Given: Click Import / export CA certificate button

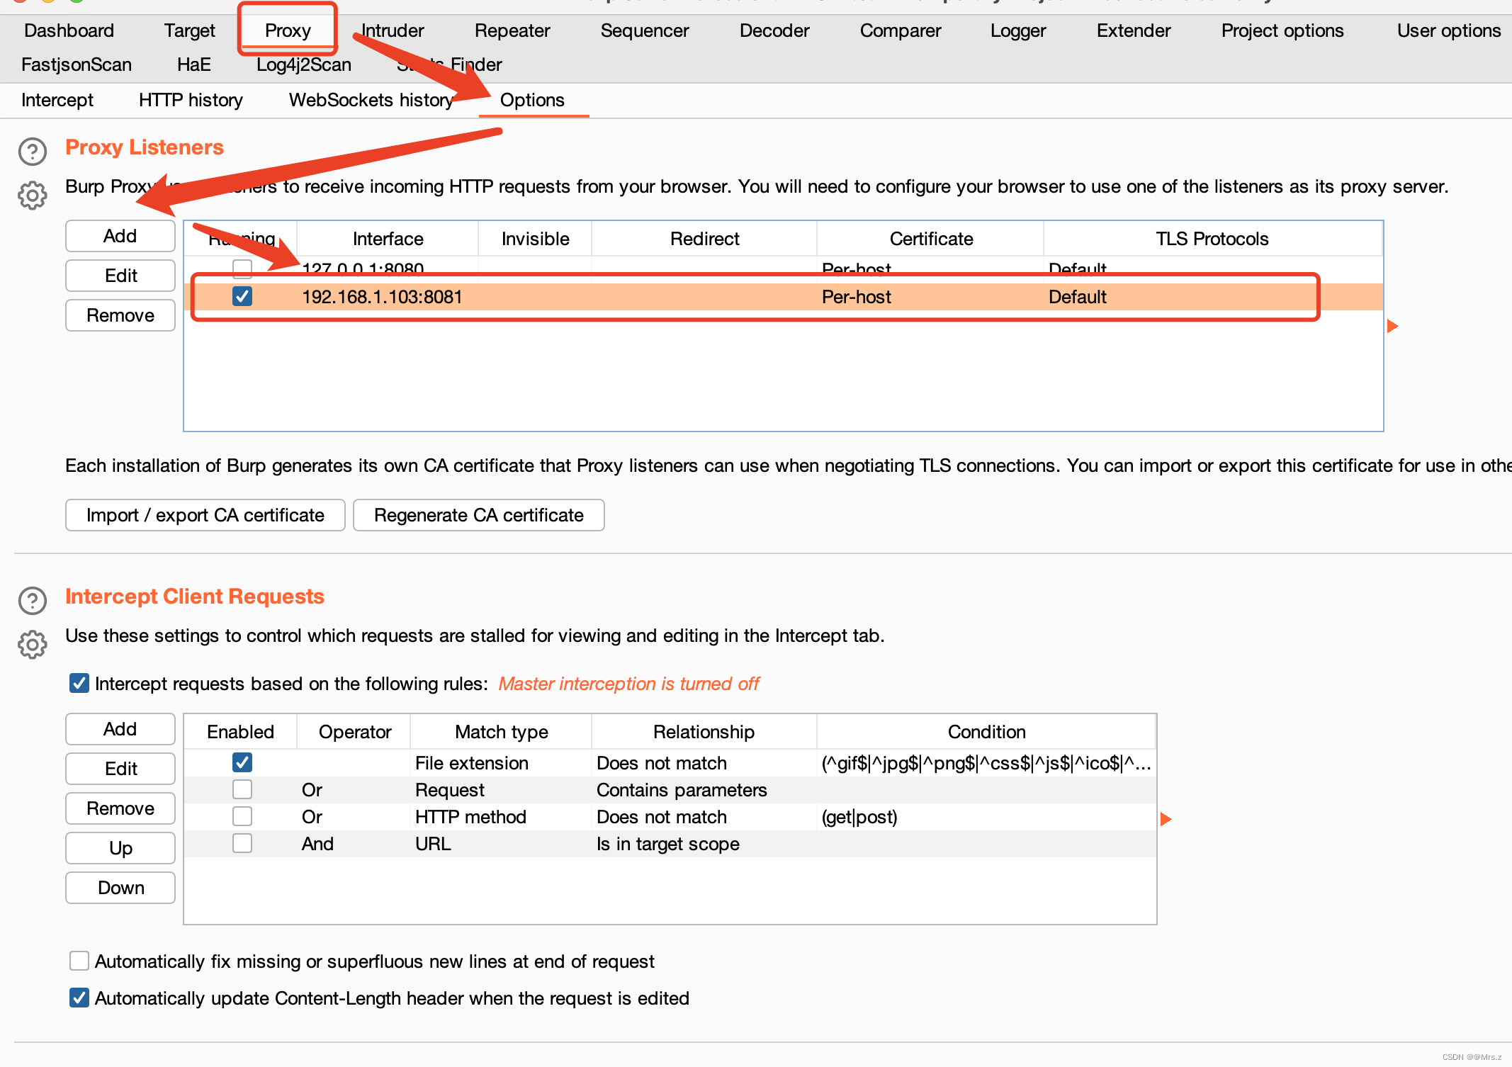Looking at the screenshot, I should (205, 515).
